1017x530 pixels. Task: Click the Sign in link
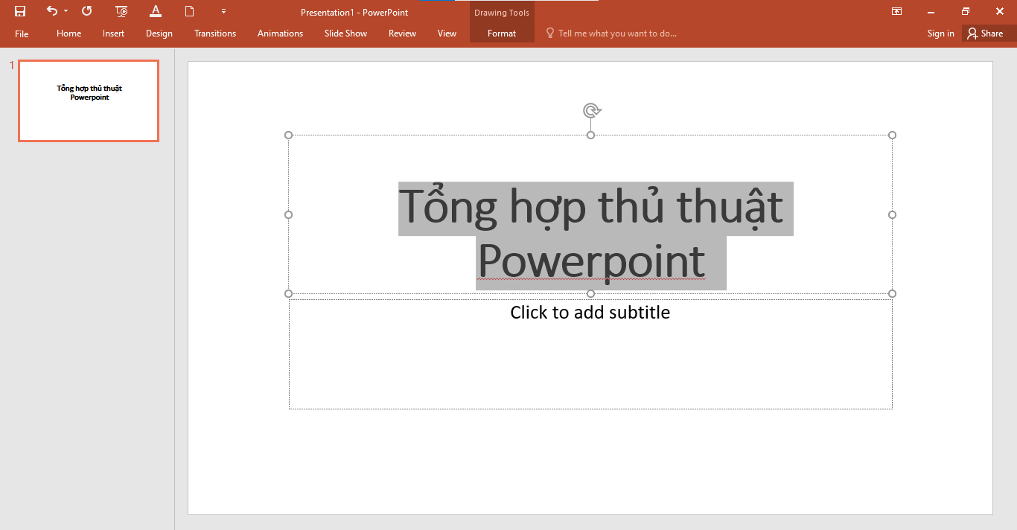tap(940, 33)
